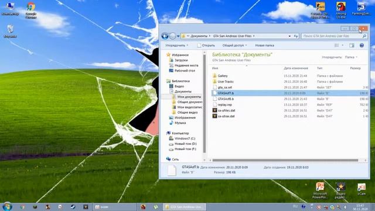Viewport: 375px width, 211px height.
Task: Sort by the Тип column header
Action: click(319, 68)
